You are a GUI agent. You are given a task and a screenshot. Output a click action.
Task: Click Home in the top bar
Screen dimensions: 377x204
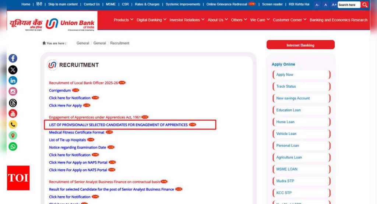(x=26, y=4)
